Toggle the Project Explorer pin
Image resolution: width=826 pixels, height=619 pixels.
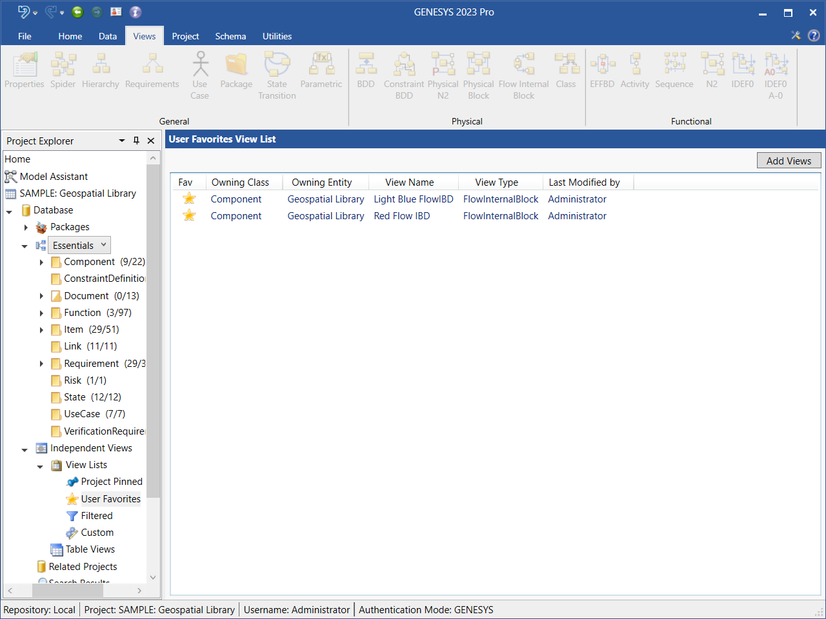tap(136, 141)
